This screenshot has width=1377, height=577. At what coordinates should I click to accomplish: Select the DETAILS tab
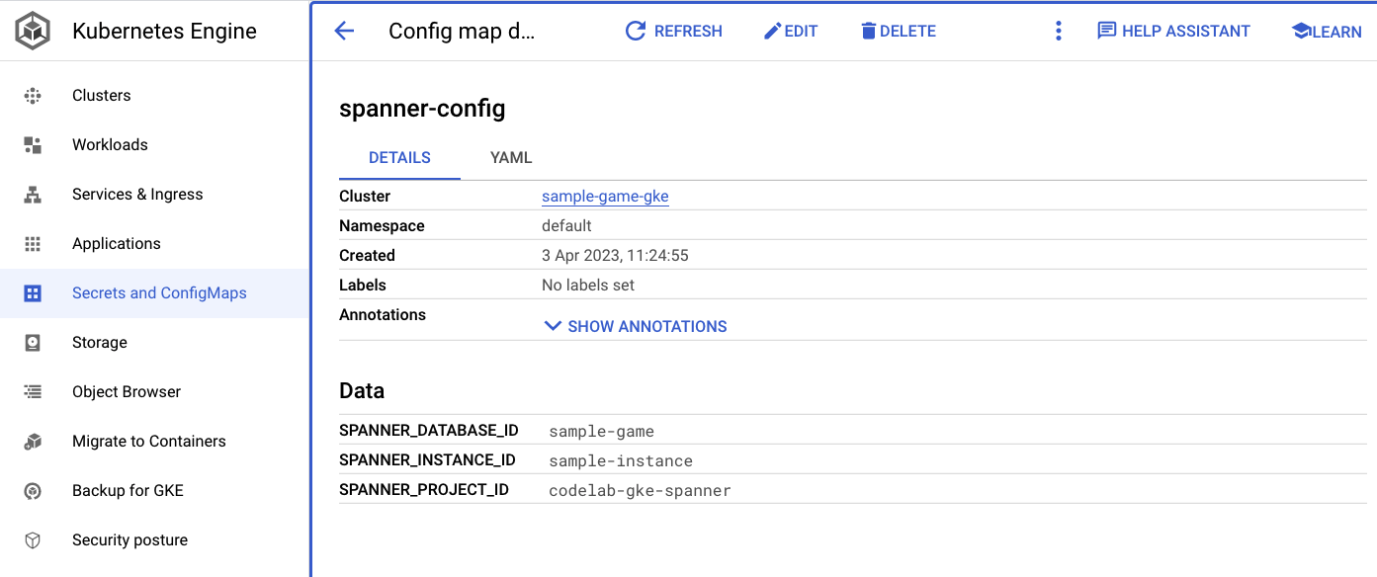(399, 158)
